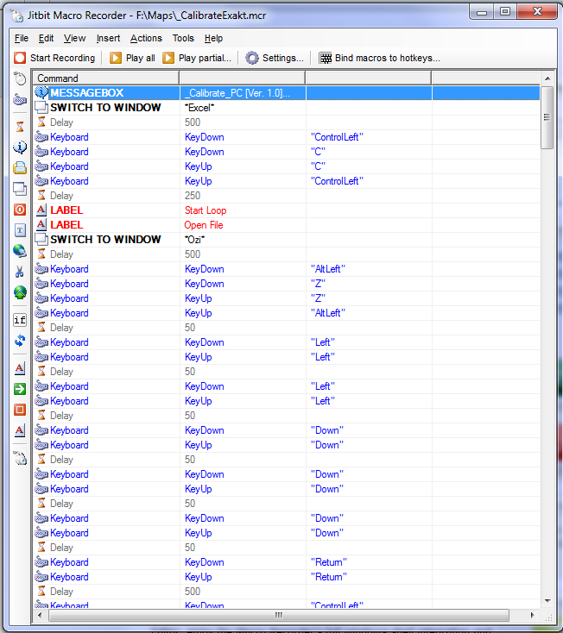Screen dimensions: 563x633
Task: Click the A icon on the Start Loop row
Action: point(41,210)
